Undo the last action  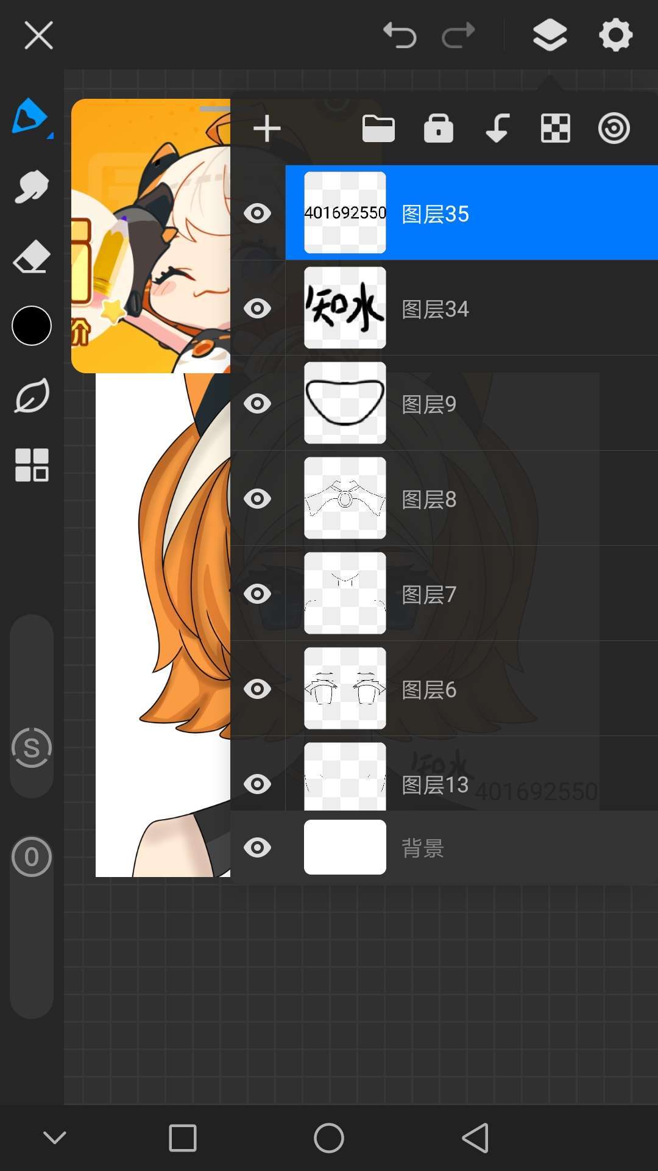pos(400,35)
